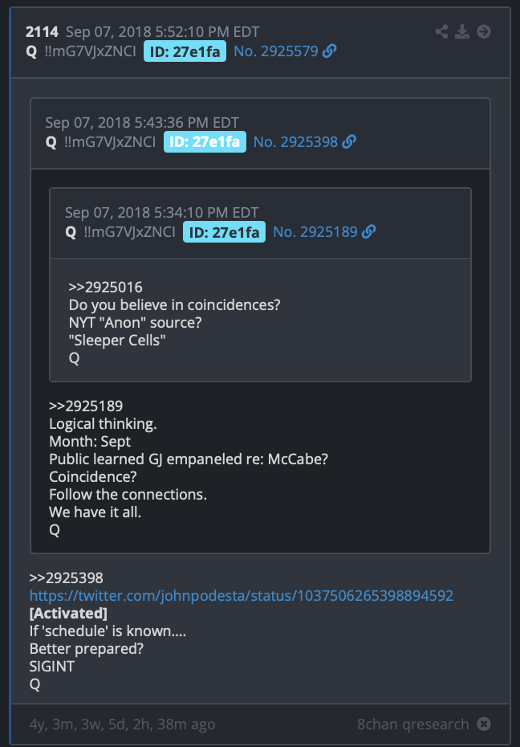Viewport: 520px width, 747px height.
Task: Click the >>2925016 reply reference
Action: (105, 288)
